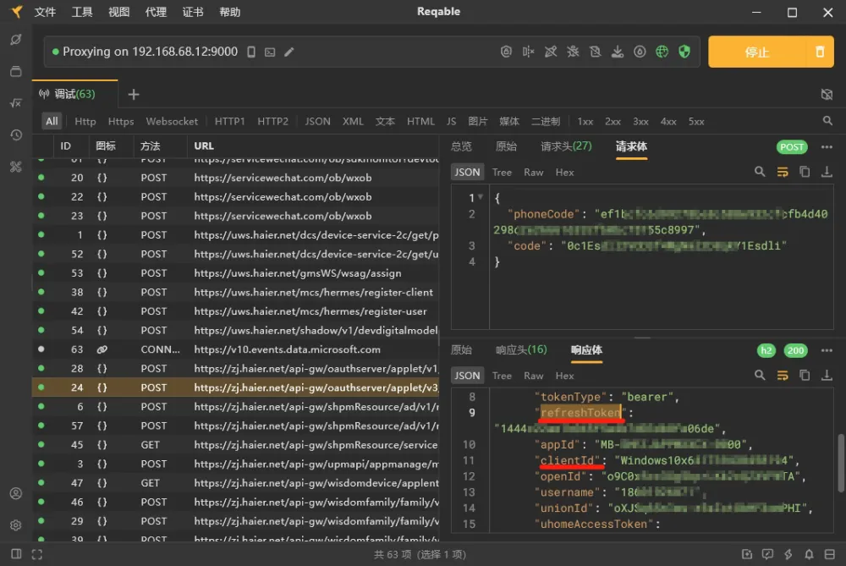Toggle the gateway icon with @ symbol

coord(506,52)
